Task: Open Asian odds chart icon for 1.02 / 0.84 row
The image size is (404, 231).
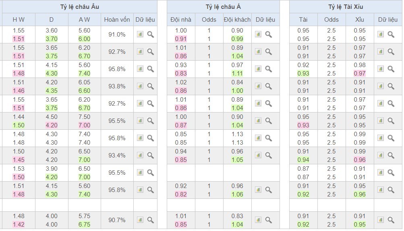Action: point(258,86)
